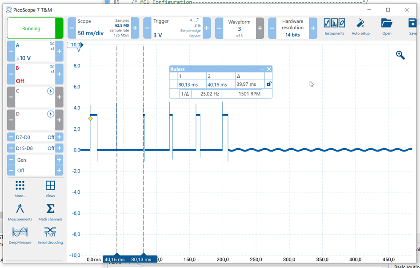Image resolution: width=420 pixels, height=268 pixels.
Task: Open the Hardware resolution 14 bits option
Action: [292, 28]
